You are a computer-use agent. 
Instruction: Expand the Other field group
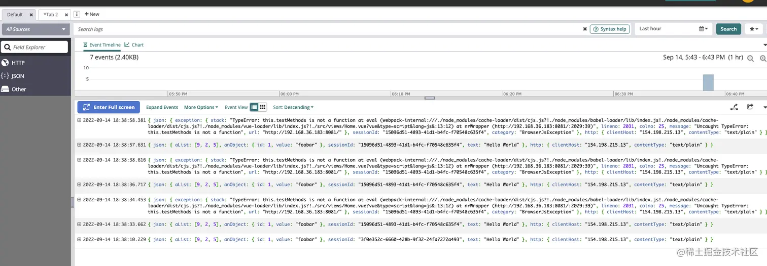click(36, 89)
